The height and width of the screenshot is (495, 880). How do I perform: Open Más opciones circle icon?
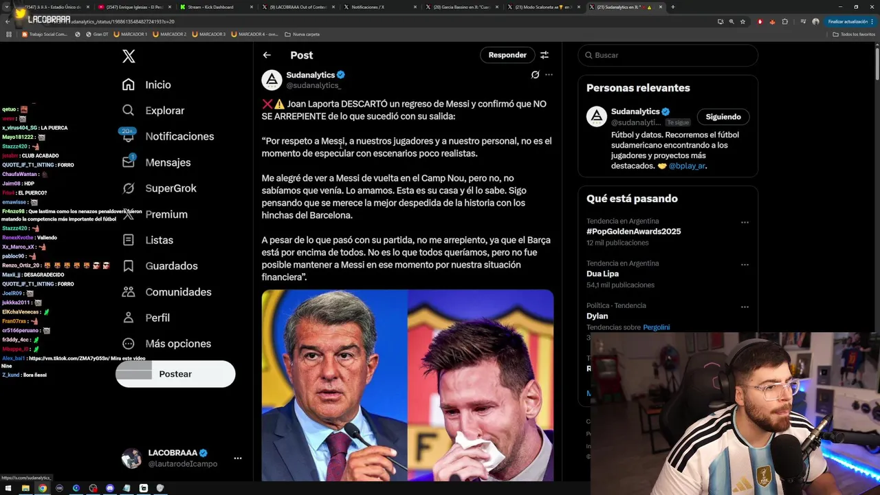(129, 344)
